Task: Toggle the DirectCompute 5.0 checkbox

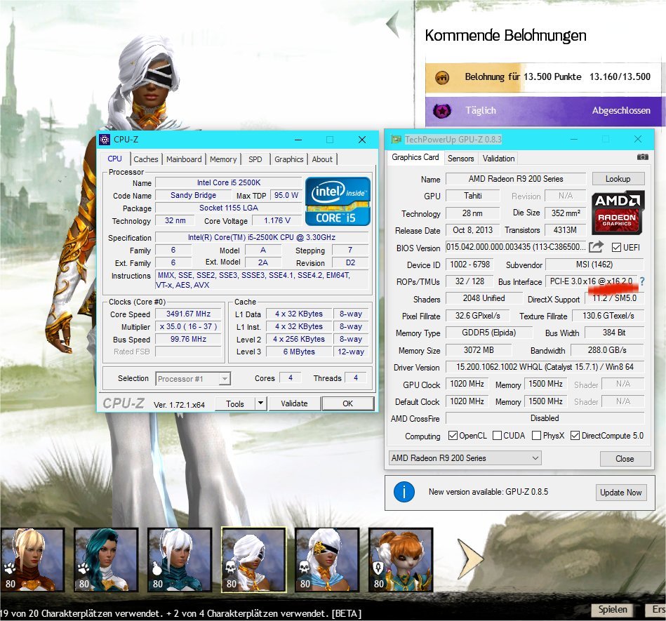Action: pos(575,436)
